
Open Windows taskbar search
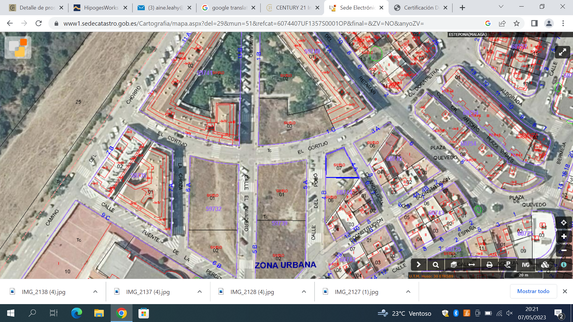coord(32,313)
